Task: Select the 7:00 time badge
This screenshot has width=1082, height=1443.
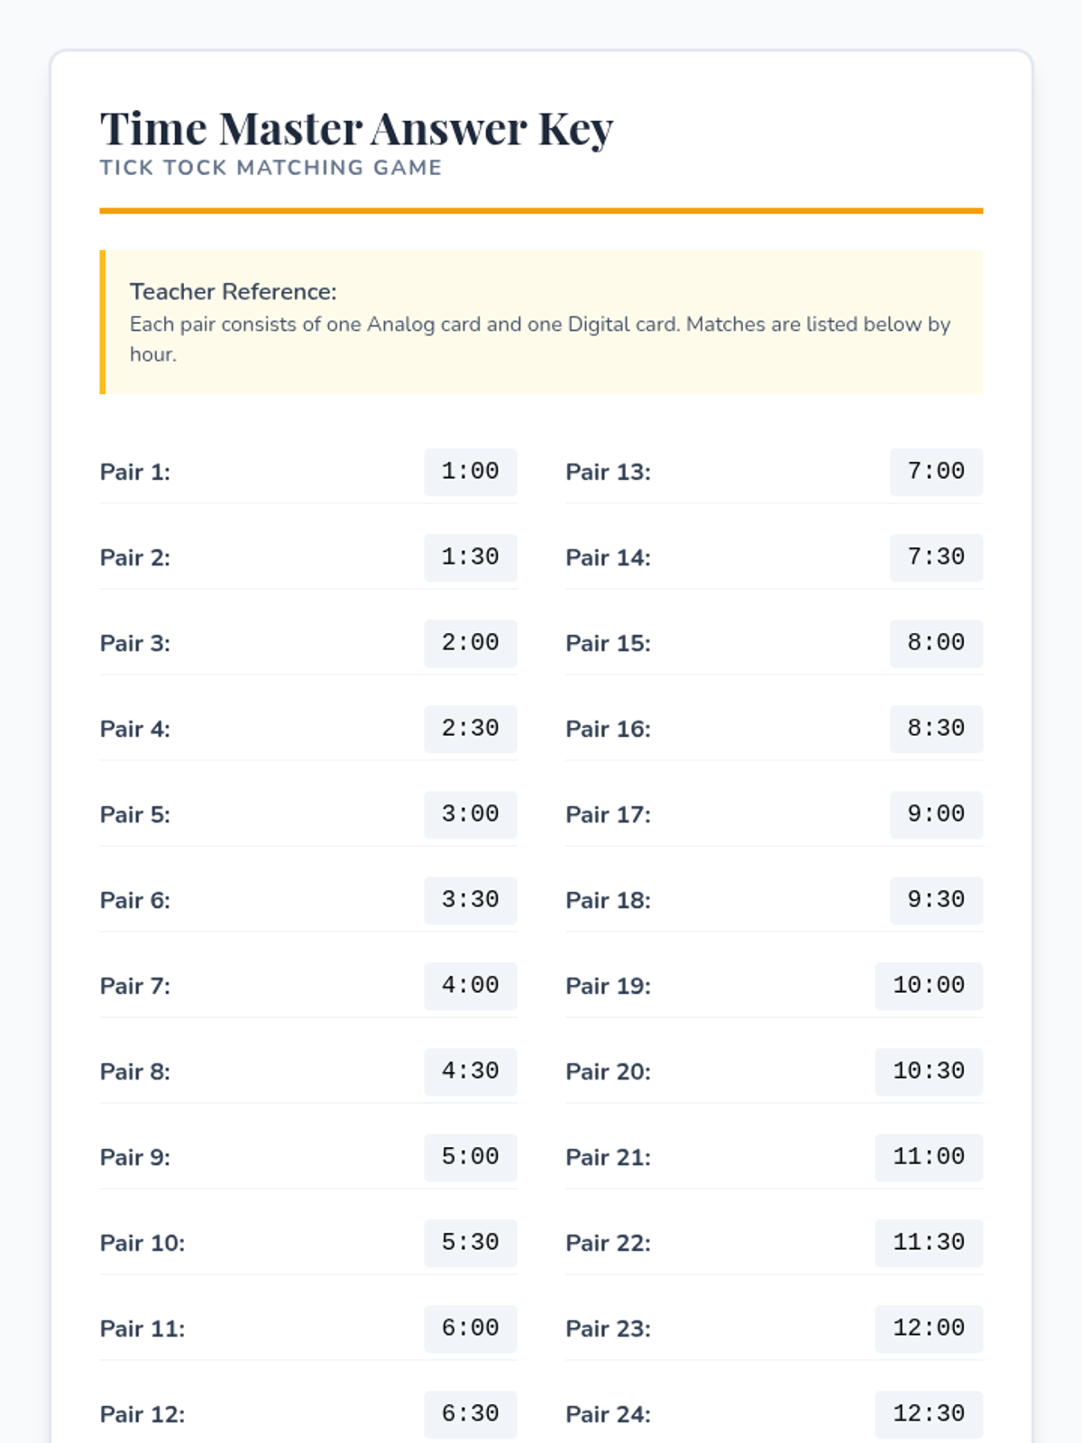Action: [x=936, y=472]
